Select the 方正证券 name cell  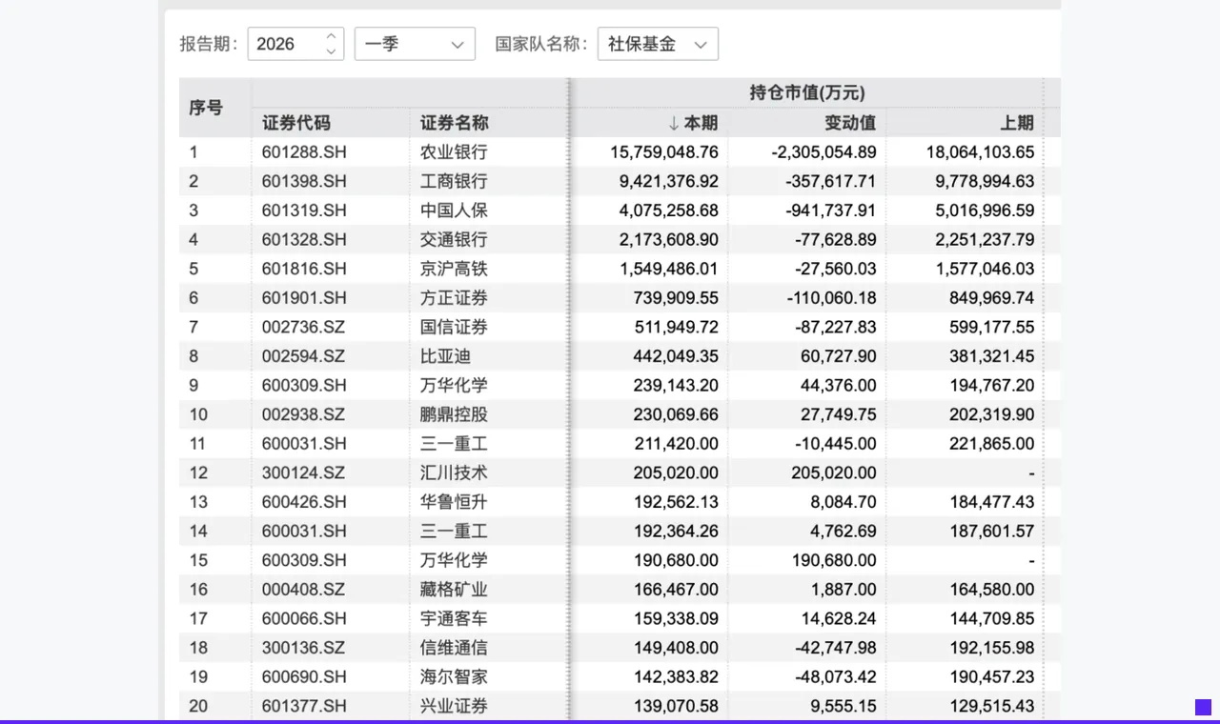[x=454, y=298]
